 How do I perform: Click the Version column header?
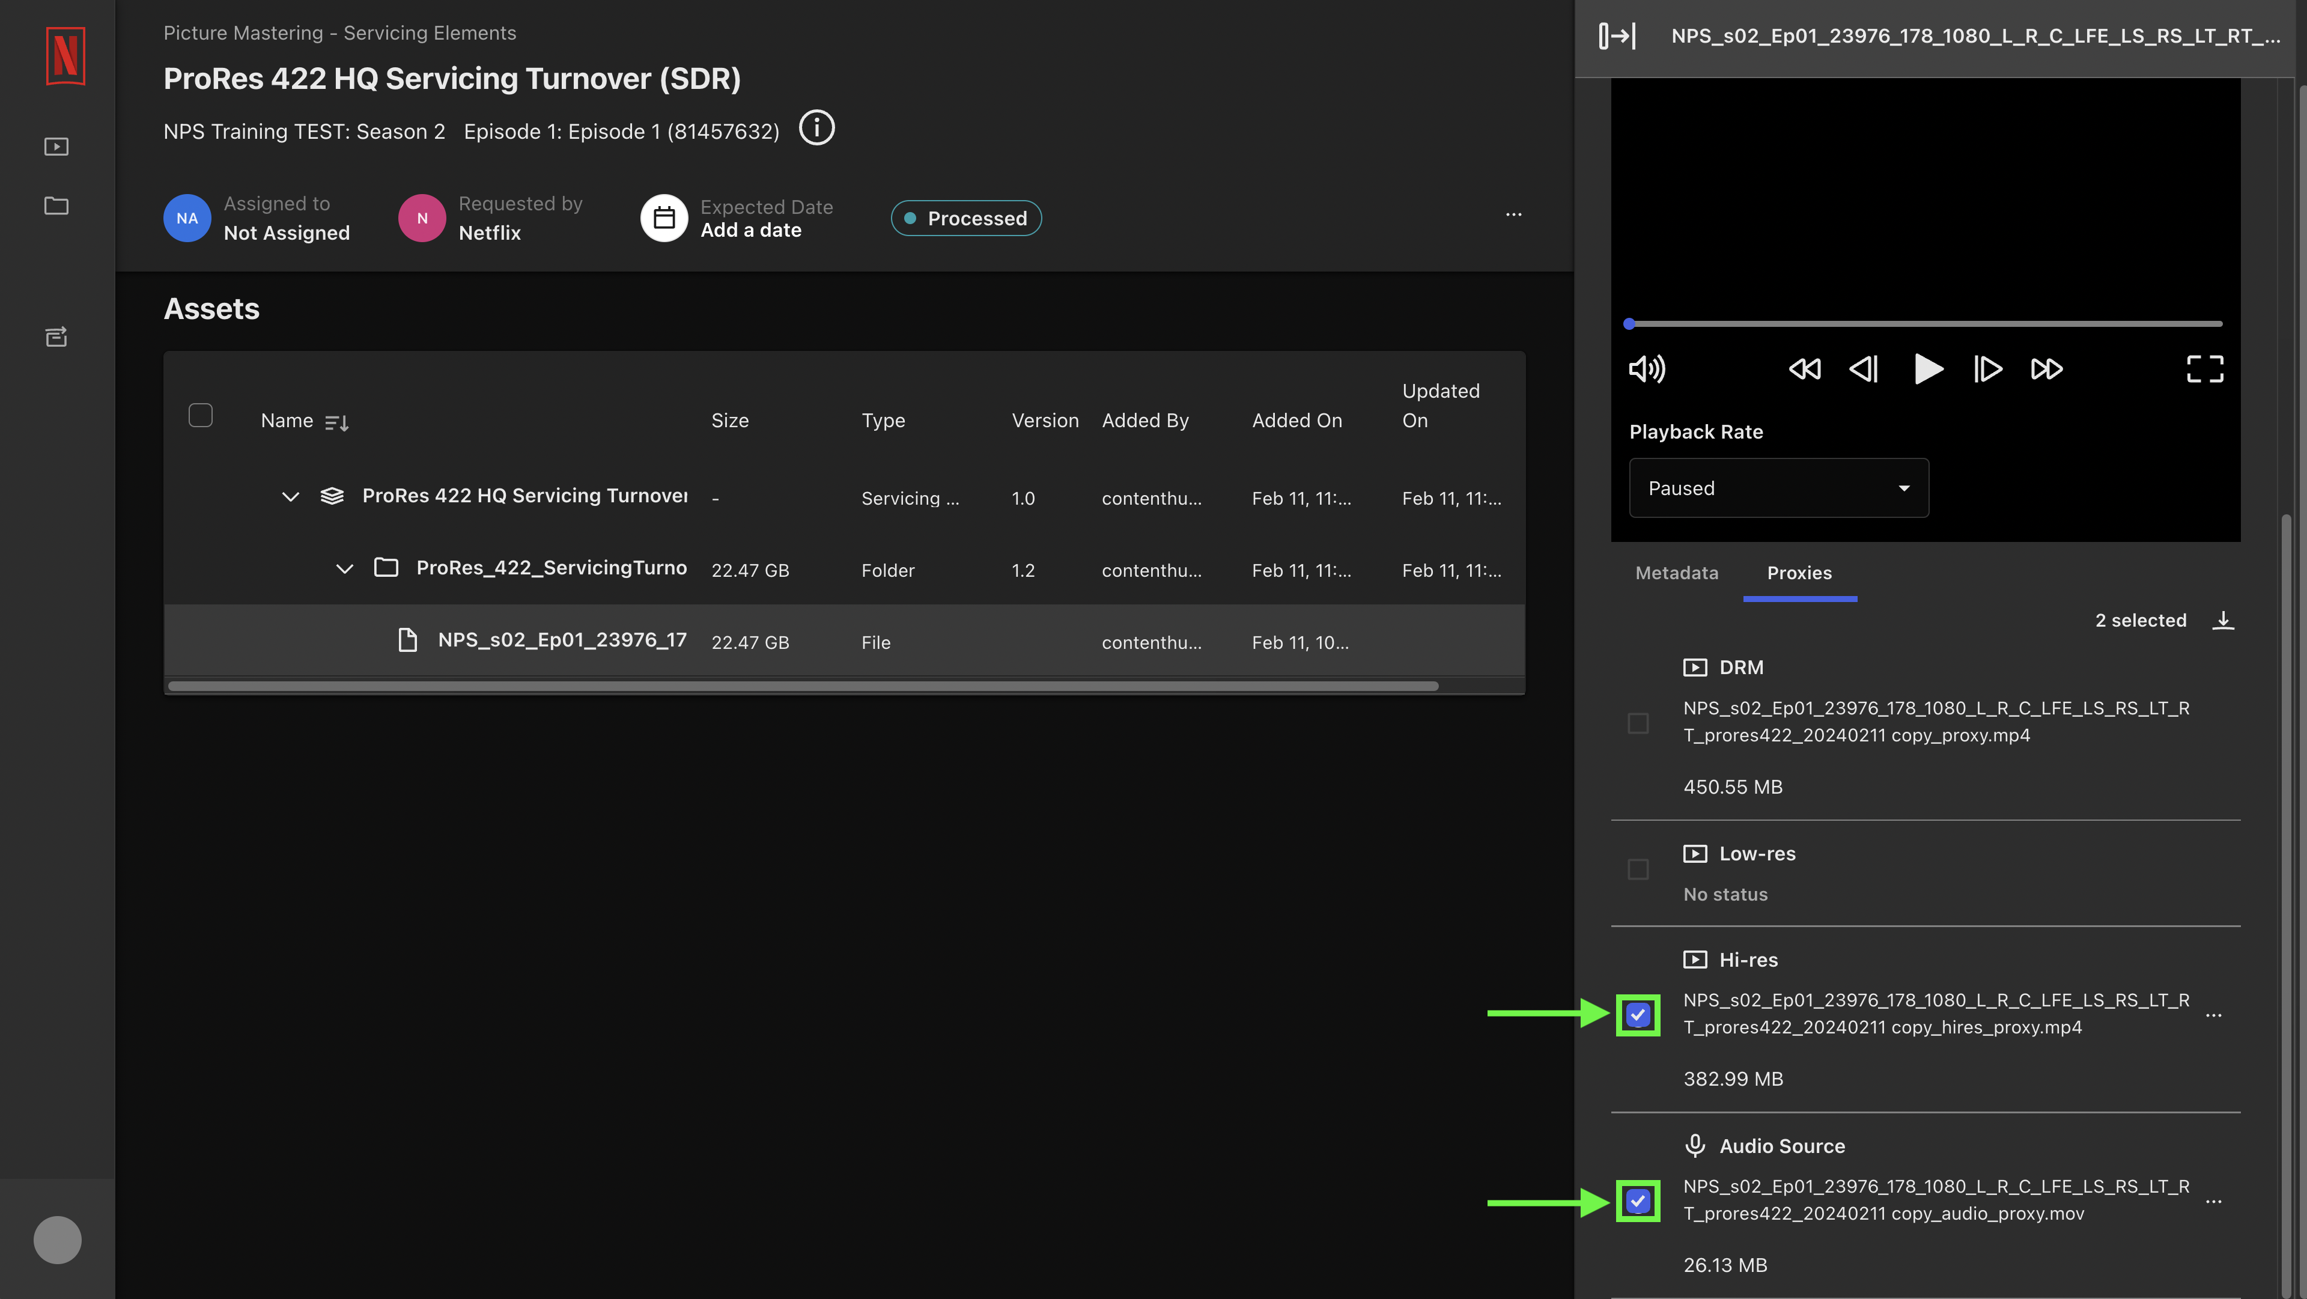click(x=1045, y=420)
